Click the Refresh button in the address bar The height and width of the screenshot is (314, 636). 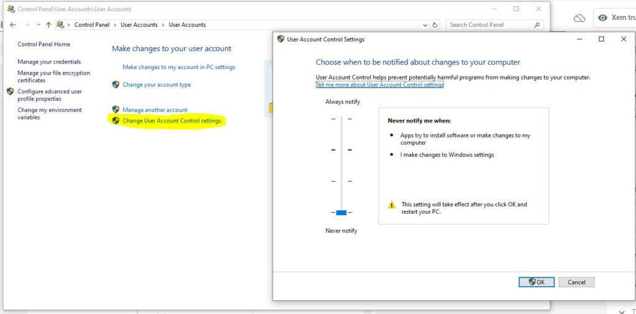click(435, 25)
